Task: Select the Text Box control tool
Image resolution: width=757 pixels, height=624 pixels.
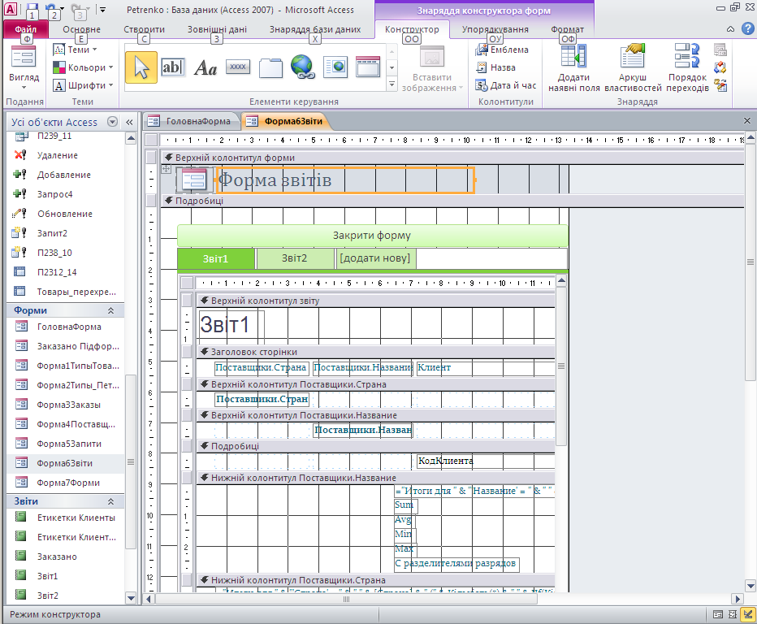Action: coord(173,67)
